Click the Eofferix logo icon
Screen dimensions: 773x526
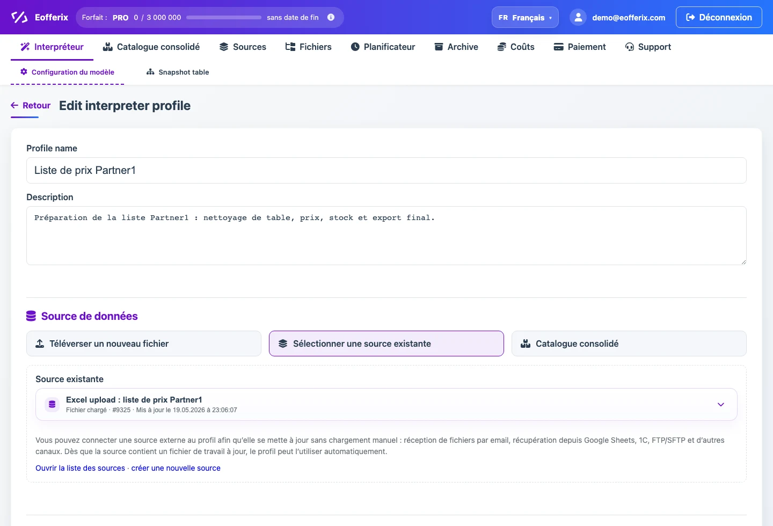click(x=19, y=17)
